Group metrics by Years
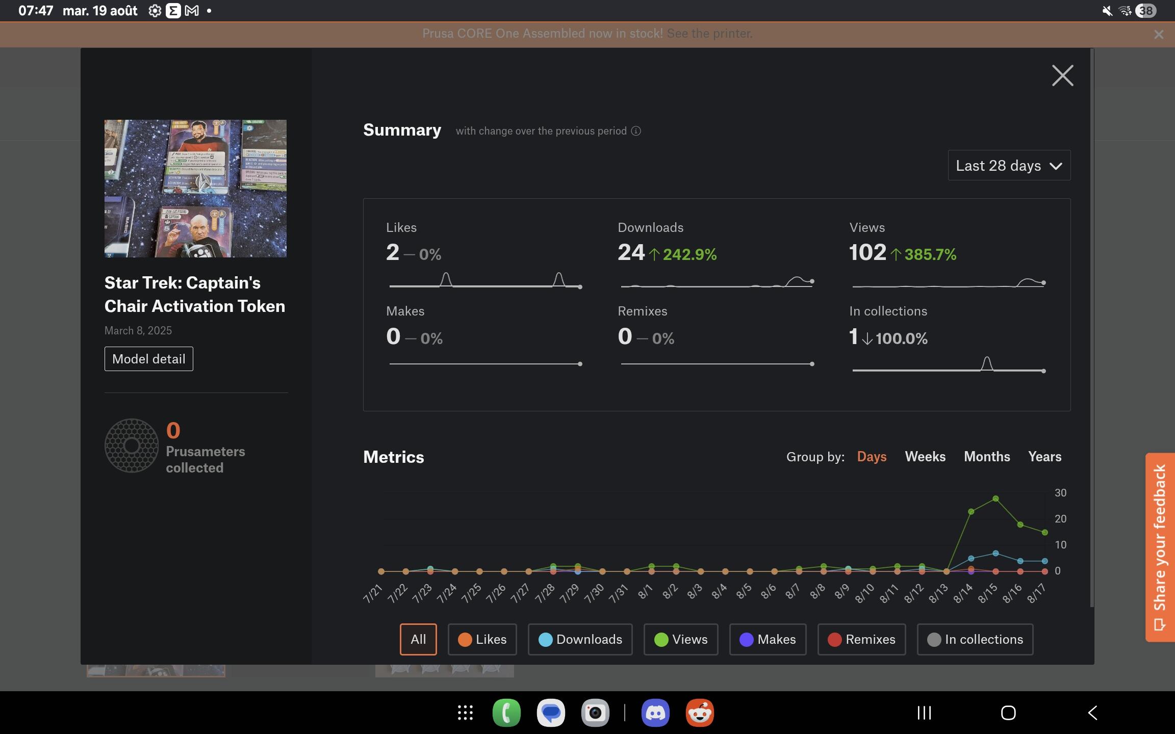The height and width of the screenshot is (734, 1175). pos(1044,457)
